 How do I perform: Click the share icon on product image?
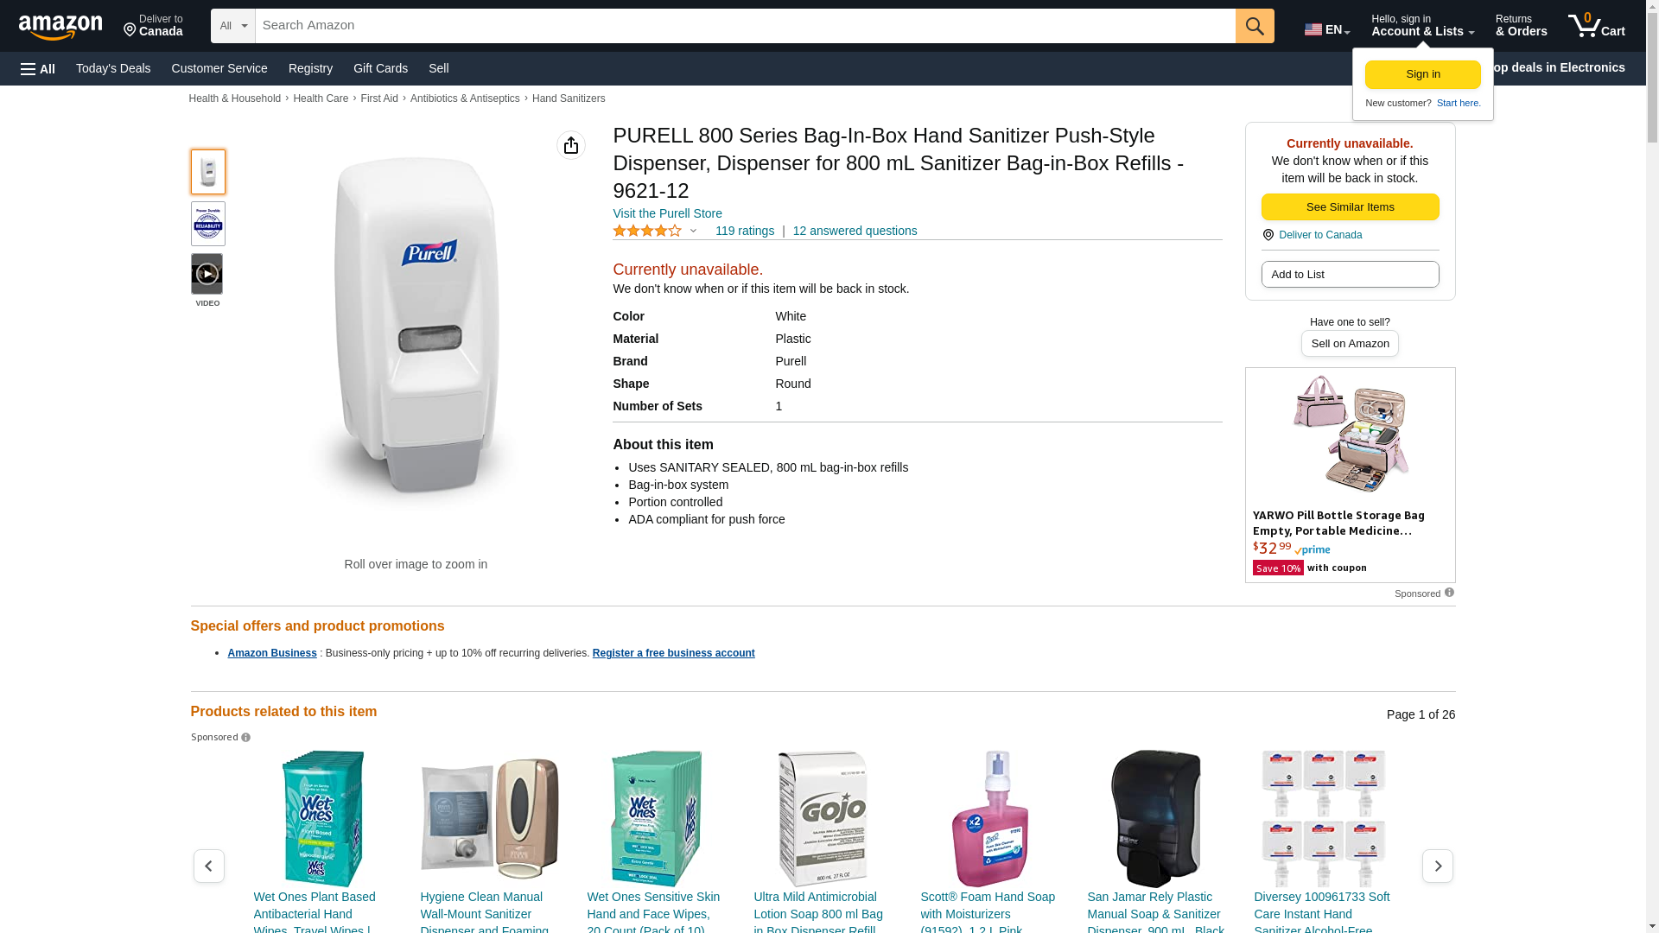click(570, 145)
